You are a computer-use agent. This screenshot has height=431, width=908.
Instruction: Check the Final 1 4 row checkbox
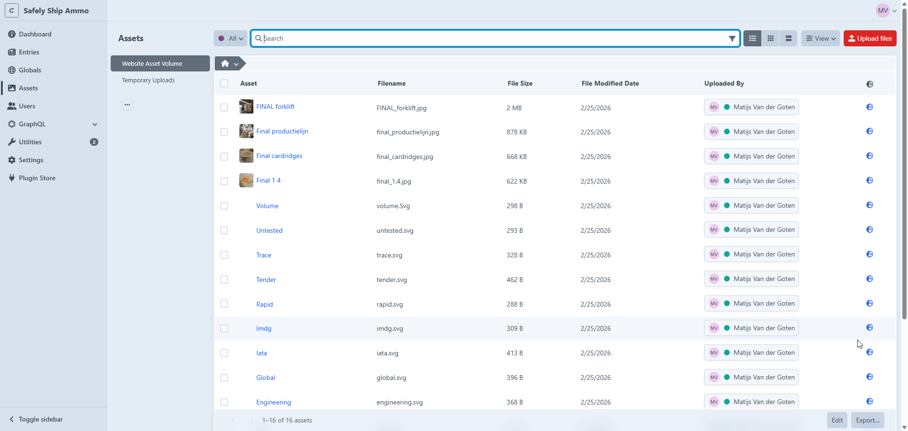tap(224, 181)
